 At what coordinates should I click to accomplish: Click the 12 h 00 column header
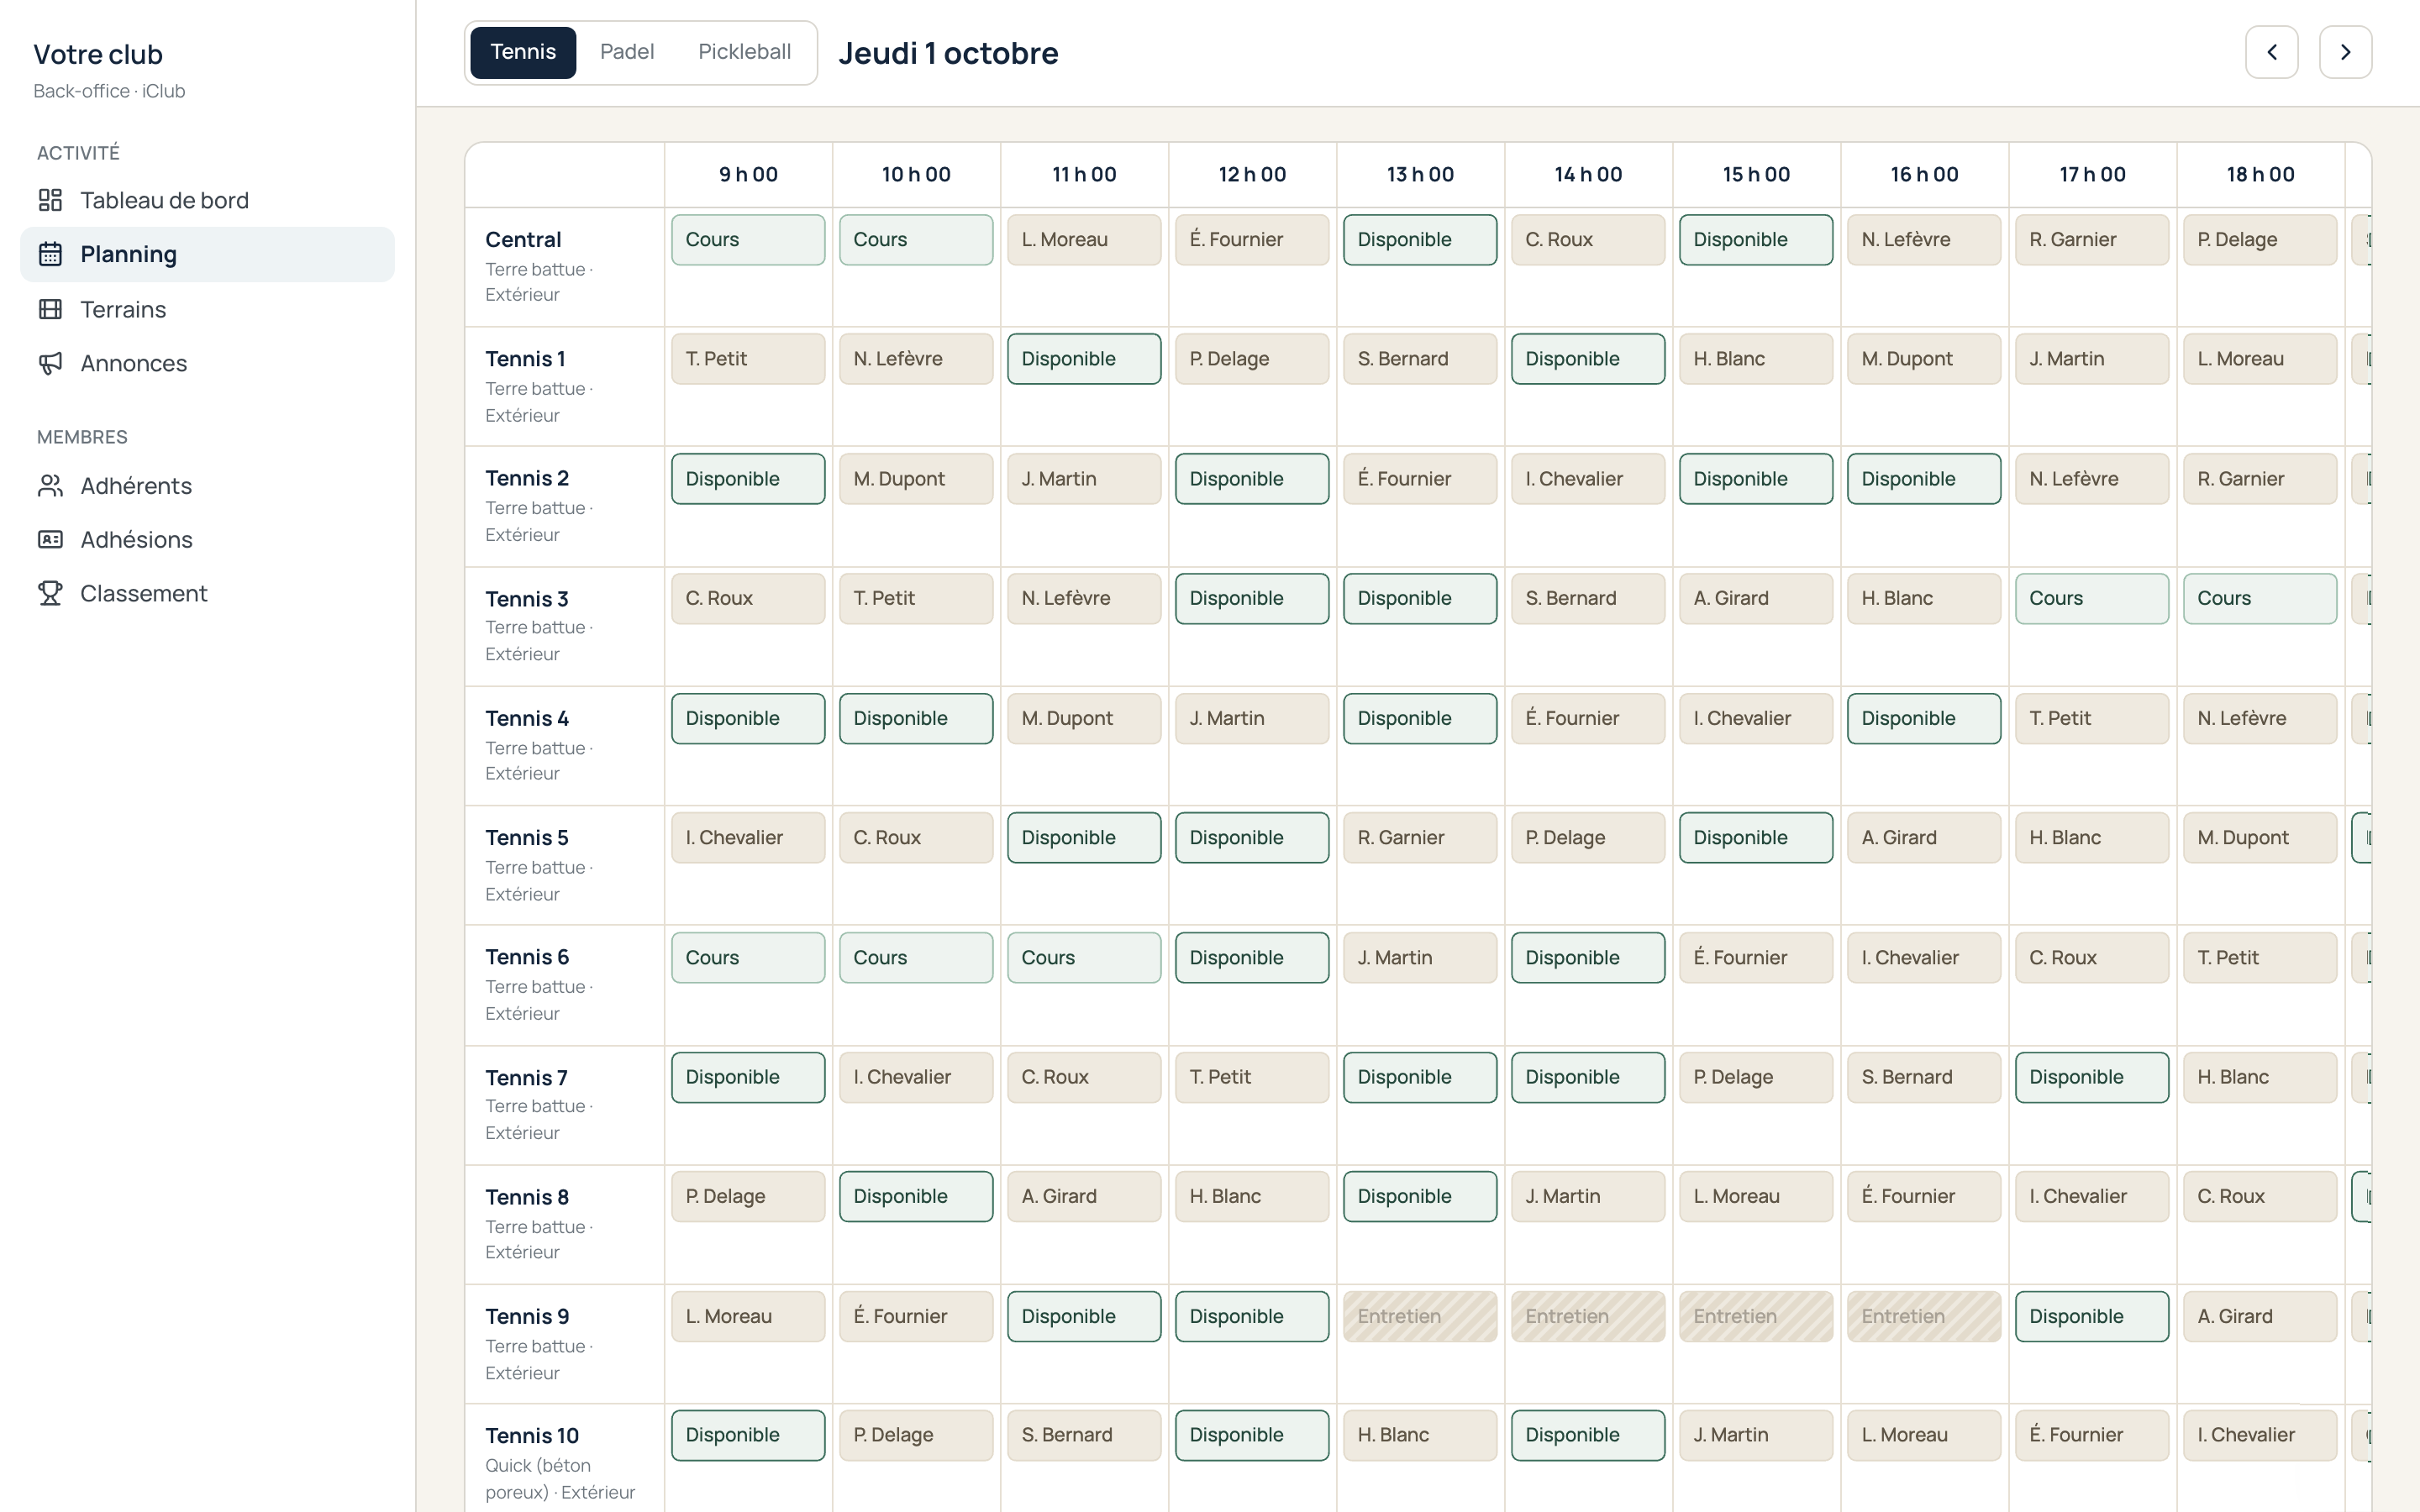pyautogui.click(x=1252, y=175)
